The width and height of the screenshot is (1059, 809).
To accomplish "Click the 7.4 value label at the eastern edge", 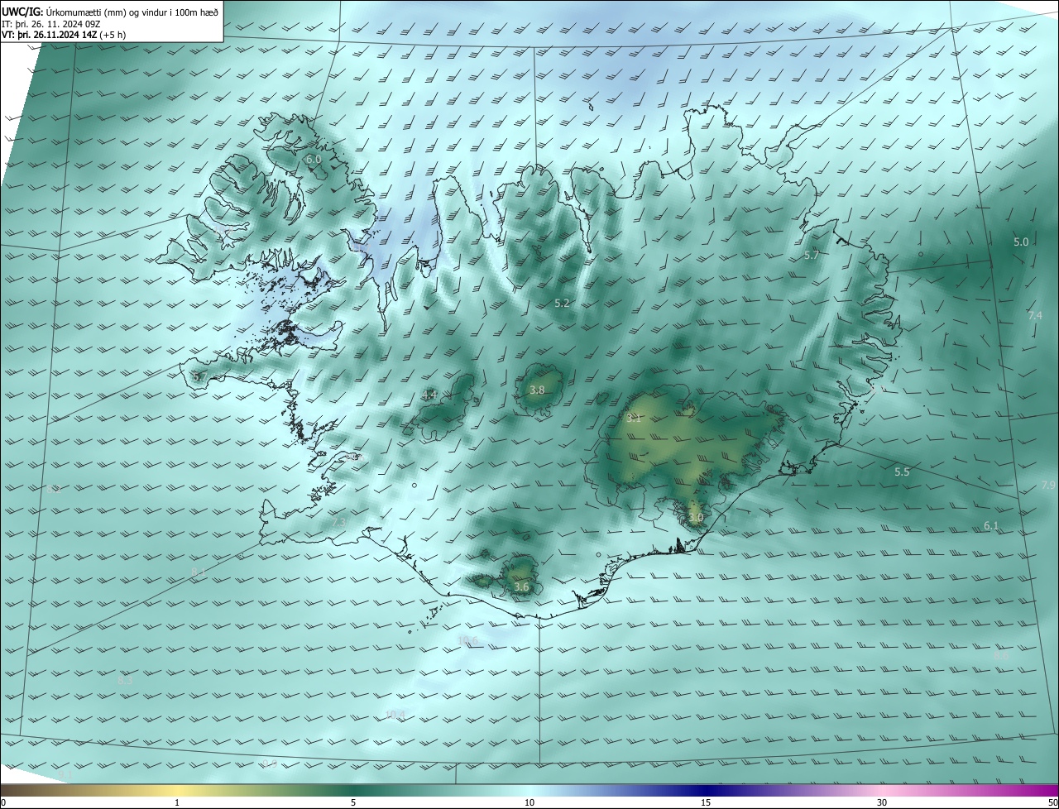I will tap(1035, 316).
